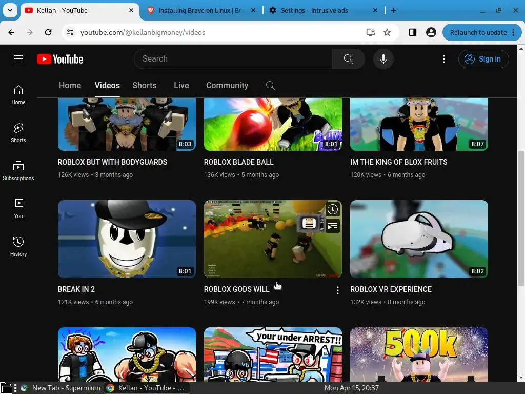The width and height of the screenshot is (525, 394).
Task: Add ROBLOX GODS WILL to Watch later
Action: (x=332, y=210)
